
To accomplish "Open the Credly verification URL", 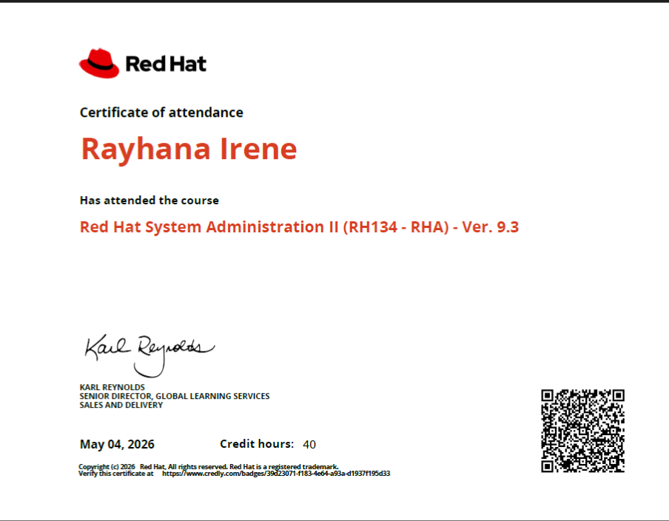I will click(x=276, y=474).
